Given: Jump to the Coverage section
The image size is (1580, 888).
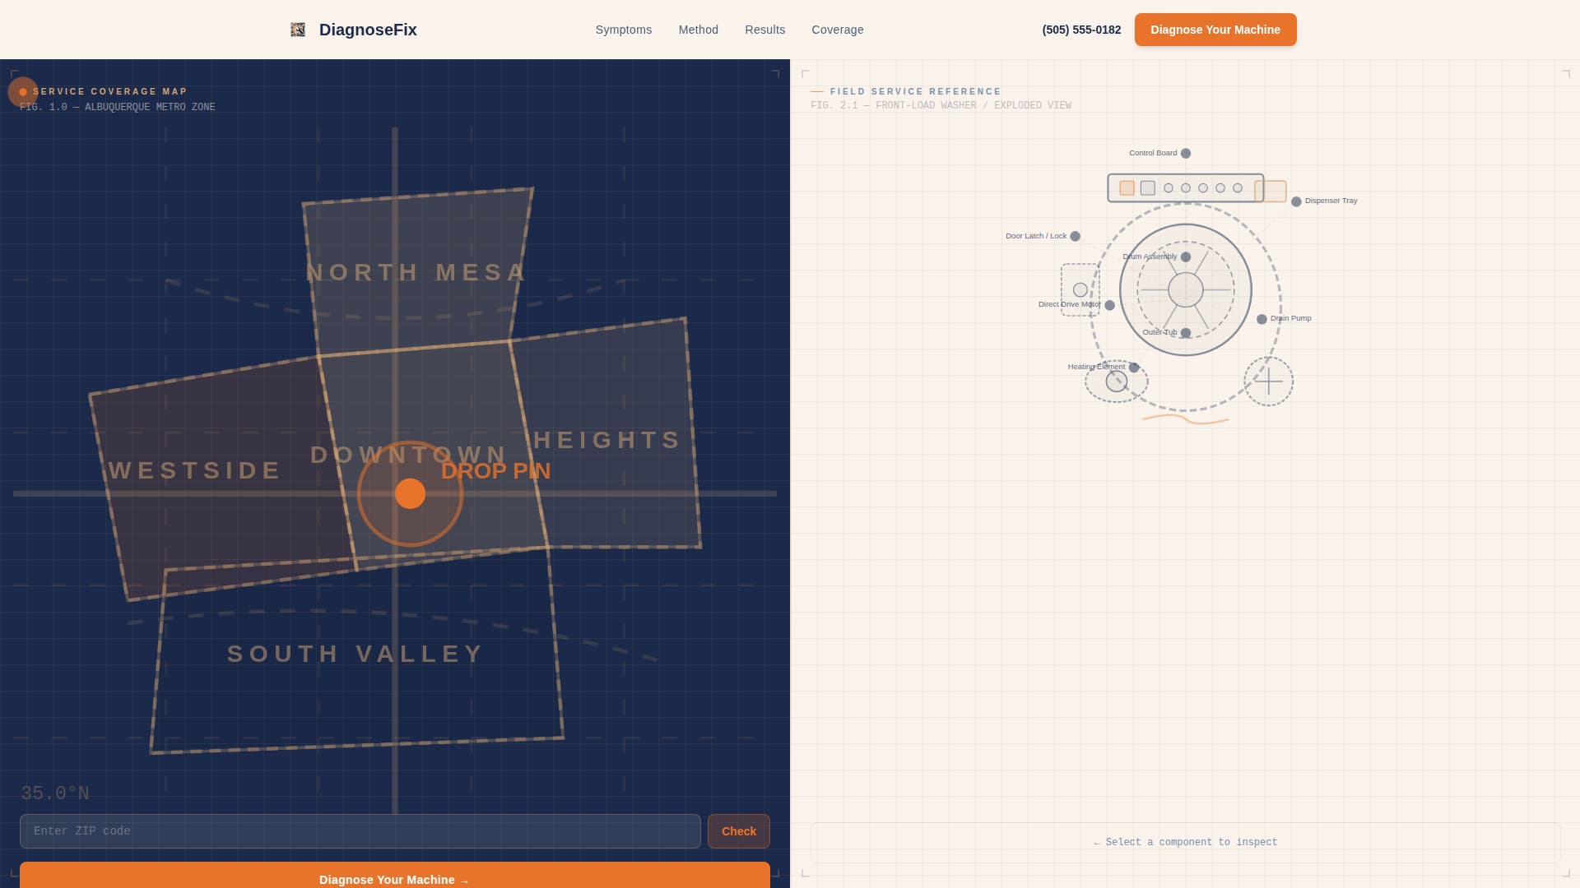Looking at the screenshot, I should (x=838, y=30).
